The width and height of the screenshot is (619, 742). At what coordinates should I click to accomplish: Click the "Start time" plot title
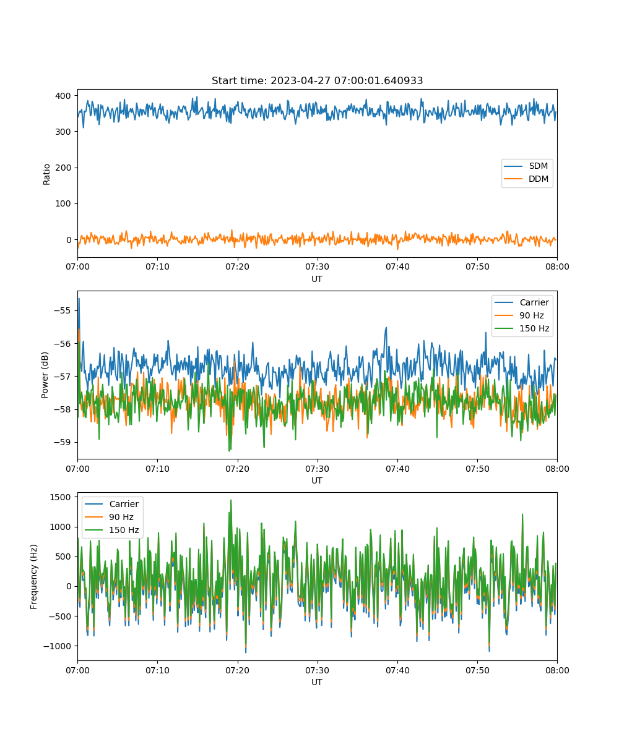(317, 81)
